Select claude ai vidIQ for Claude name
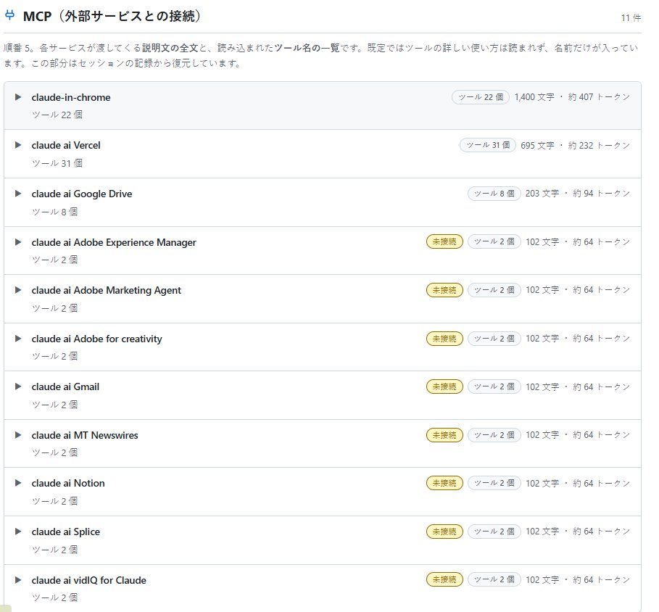 coord(89,580)
